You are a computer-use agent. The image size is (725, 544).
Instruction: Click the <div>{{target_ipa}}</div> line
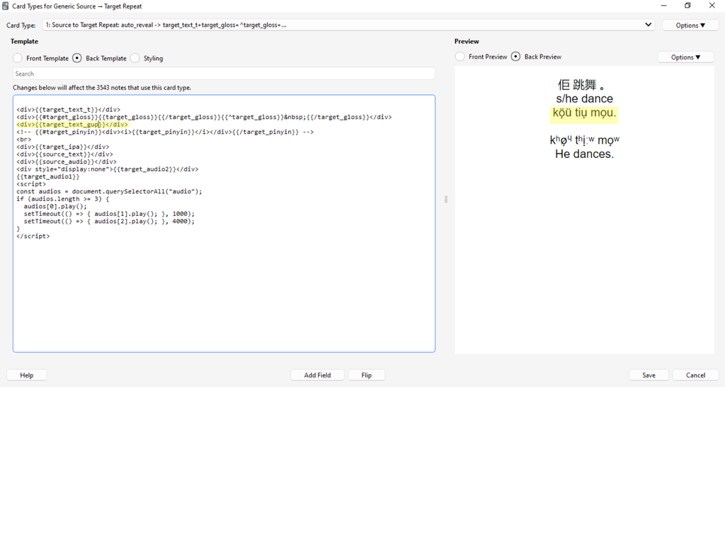[x=63, y=147]
